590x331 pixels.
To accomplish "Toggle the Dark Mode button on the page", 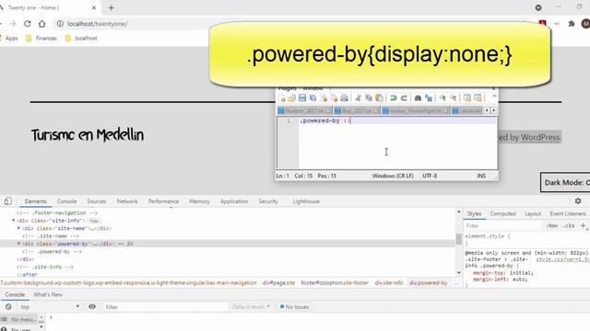I will coord(565,182).
